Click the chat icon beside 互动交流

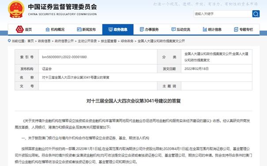(x=173, y=30)
